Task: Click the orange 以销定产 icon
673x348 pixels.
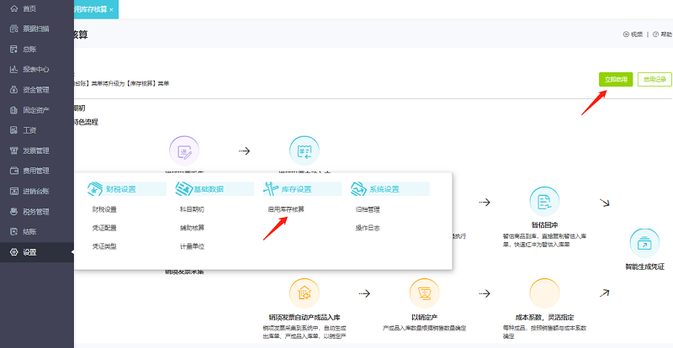Action: [425, 293]
